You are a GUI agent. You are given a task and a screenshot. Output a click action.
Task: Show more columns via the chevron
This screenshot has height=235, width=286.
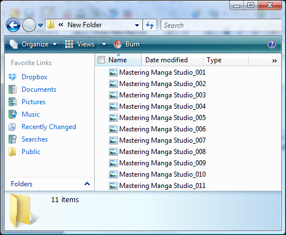click(x=275, y=61)
